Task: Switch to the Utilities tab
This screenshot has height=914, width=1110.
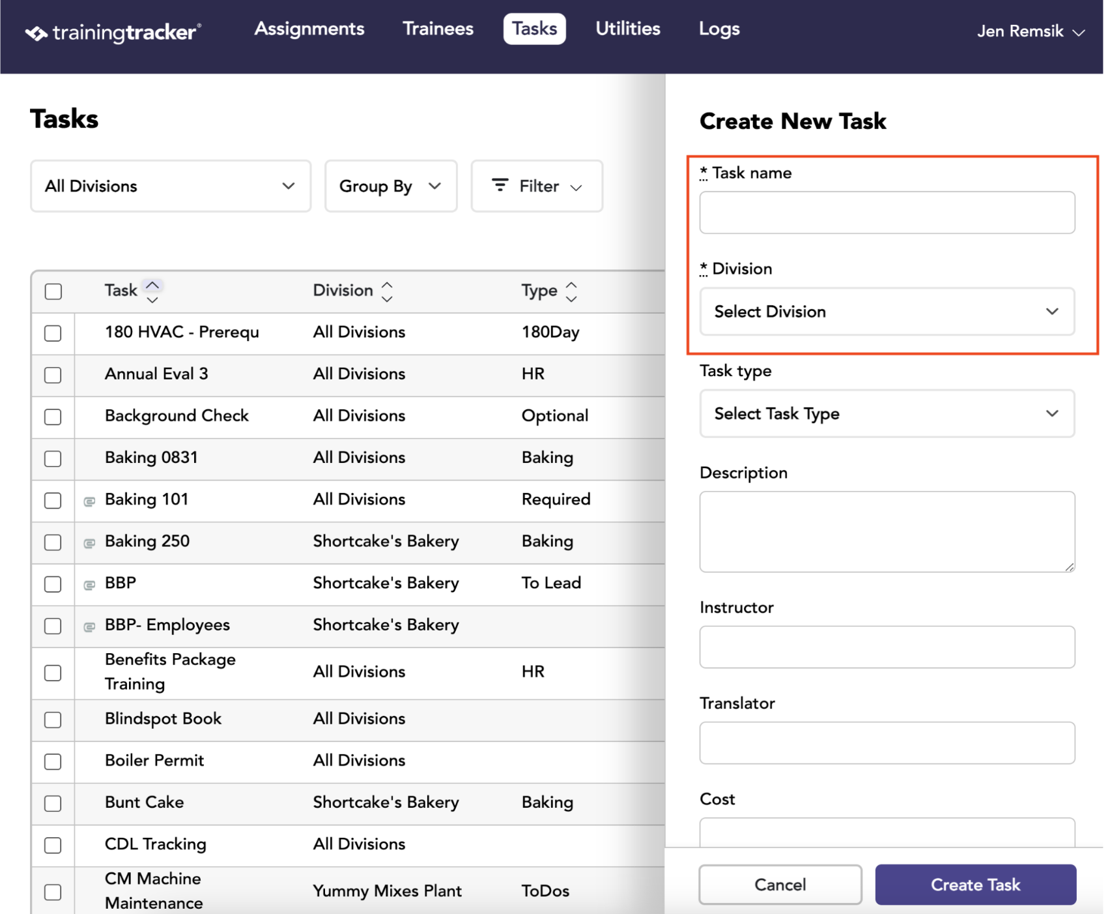Action: 628,29
